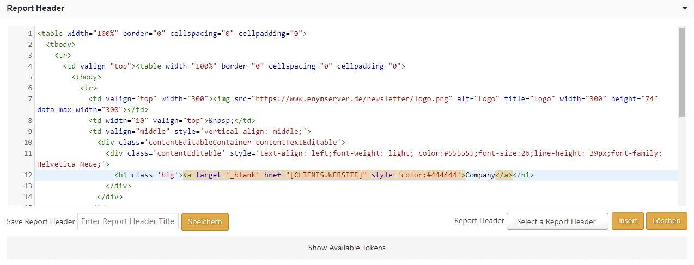Click the Speichern button
The width and height of the screenshot is (694, 265).
(205, 221)
